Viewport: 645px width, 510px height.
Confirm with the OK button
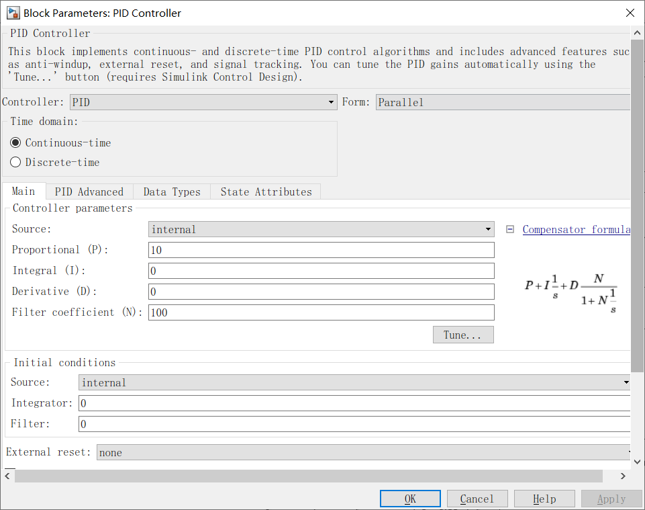point(410,499)
